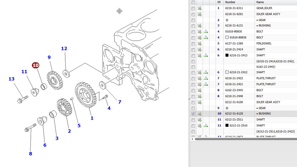
Task: Sort by the Number column header
Action: 230,2
